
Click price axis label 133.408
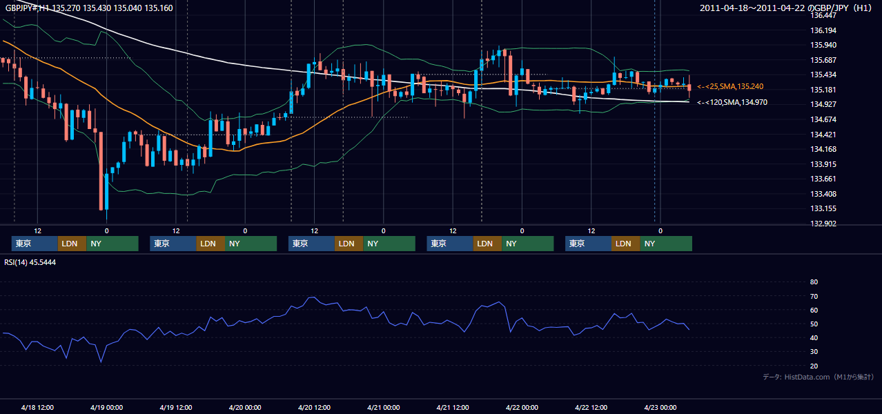coord(824,194)
